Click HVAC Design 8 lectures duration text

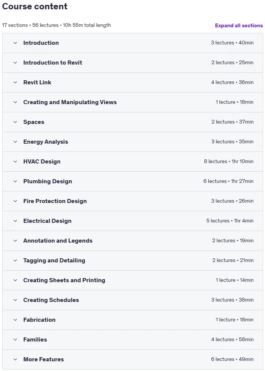(x=228, y=161)
